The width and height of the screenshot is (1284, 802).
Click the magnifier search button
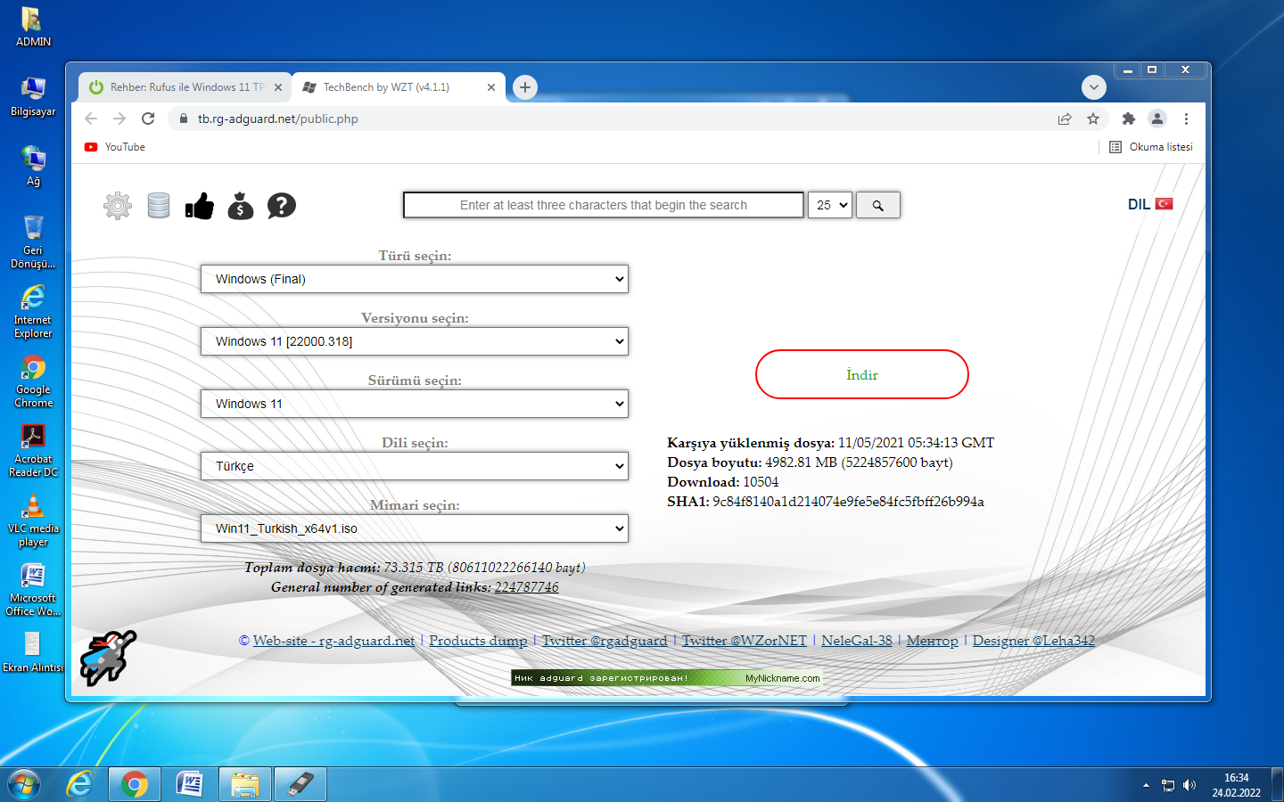[878, 205]
